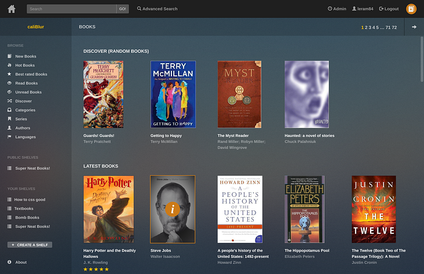Open The Myst Reader cover
The width and height of the screenshot is (424, 274).
pyautogui.click(x=239, y=94)
